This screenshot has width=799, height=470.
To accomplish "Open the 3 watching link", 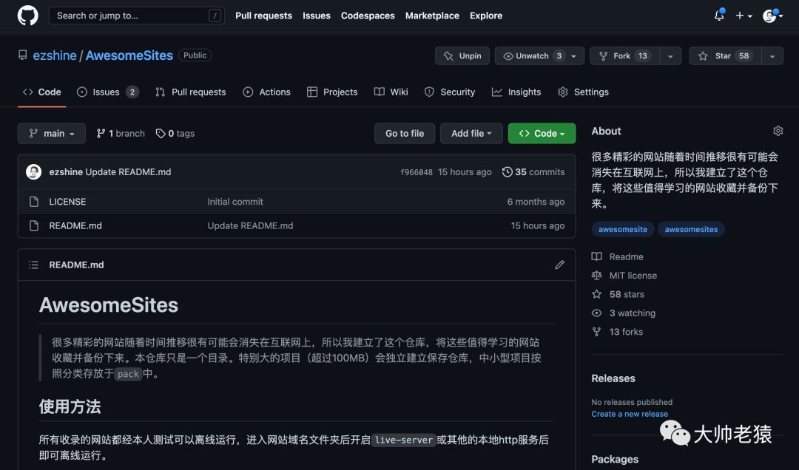I will (x=624, y=313).
